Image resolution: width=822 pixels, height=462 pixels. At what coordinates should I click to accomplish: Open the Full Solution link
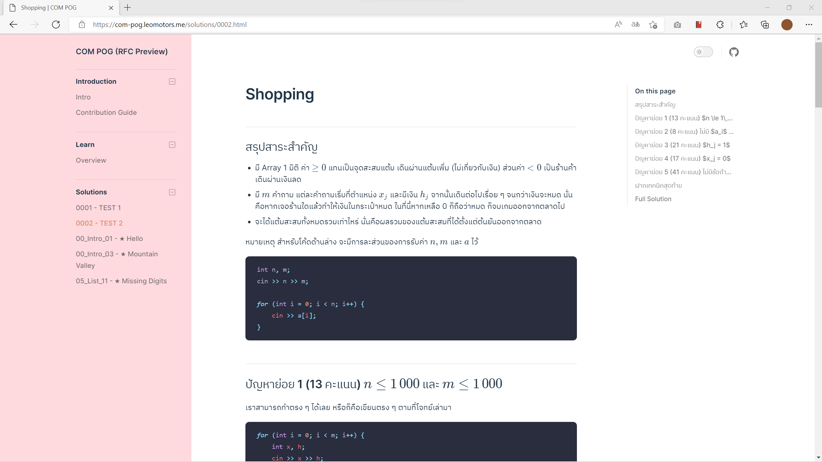tap(653, 199)
